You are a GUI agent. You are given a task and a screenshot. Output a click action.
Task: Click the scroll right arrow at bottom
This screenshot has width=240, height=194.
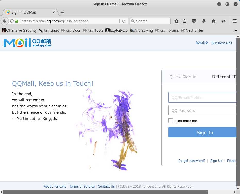[234, 192]
